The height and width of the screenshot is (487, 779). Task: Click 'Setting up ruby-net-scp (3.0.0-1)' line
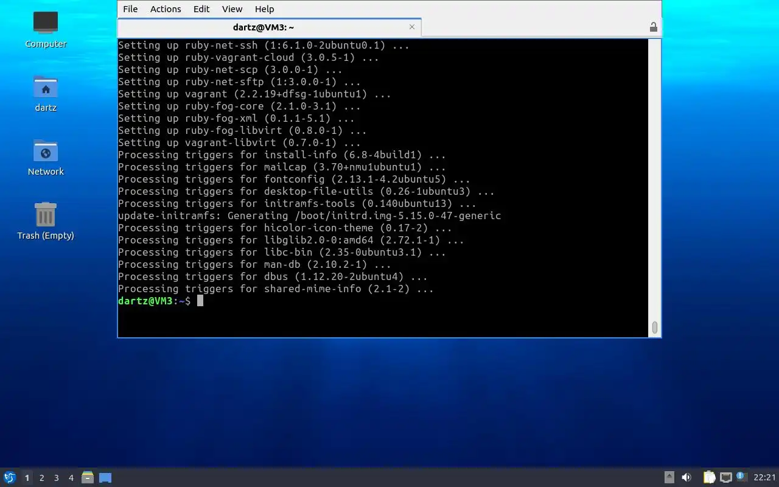(230, 69)
